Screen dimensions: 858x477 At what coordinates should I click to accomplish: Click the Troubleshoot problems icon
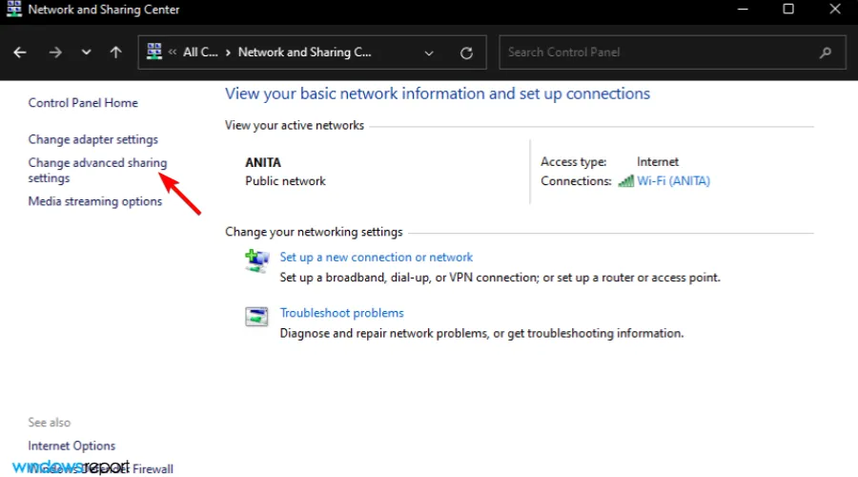(256, 318)
